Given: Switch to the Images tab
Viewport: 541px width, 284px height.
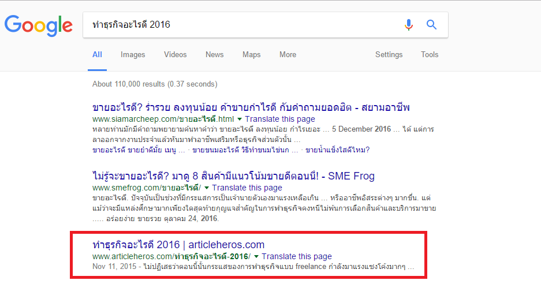Looking at the screenshot, I should (133, 54).
